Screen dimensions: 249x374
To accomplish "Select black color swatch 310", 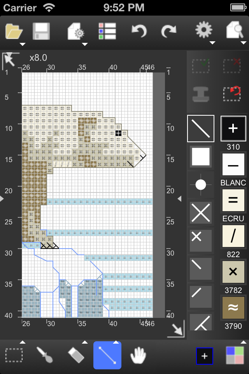I will (233, 129).
